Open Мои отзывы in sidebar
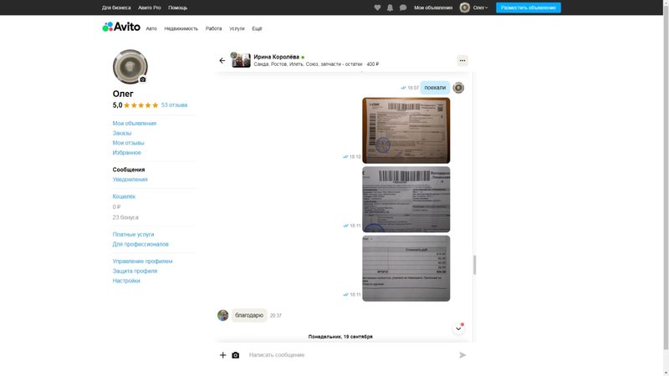This screenshot has width=669, height=376. 129,143
